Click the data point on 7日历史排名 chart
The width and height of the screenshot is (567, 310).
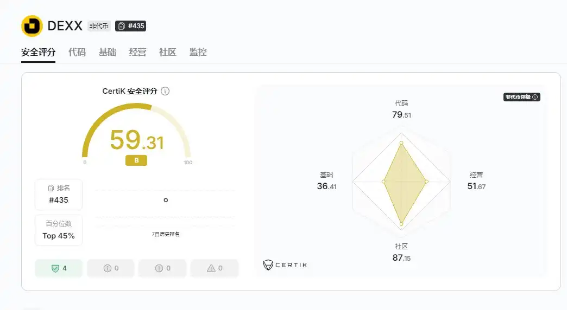point(166,200)
